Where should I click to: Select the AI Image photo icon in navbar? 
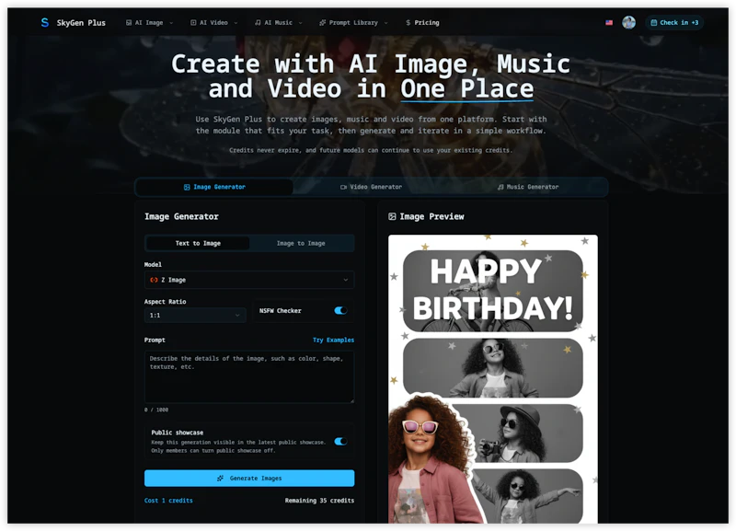coord(129,22)
